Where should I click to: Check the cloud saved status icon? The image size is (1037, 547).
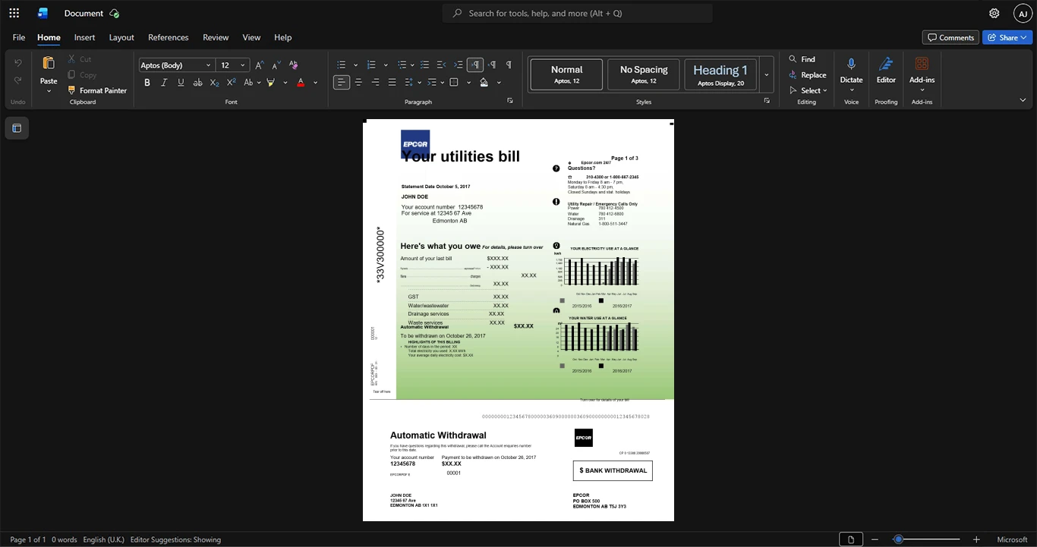coord(114,13)
